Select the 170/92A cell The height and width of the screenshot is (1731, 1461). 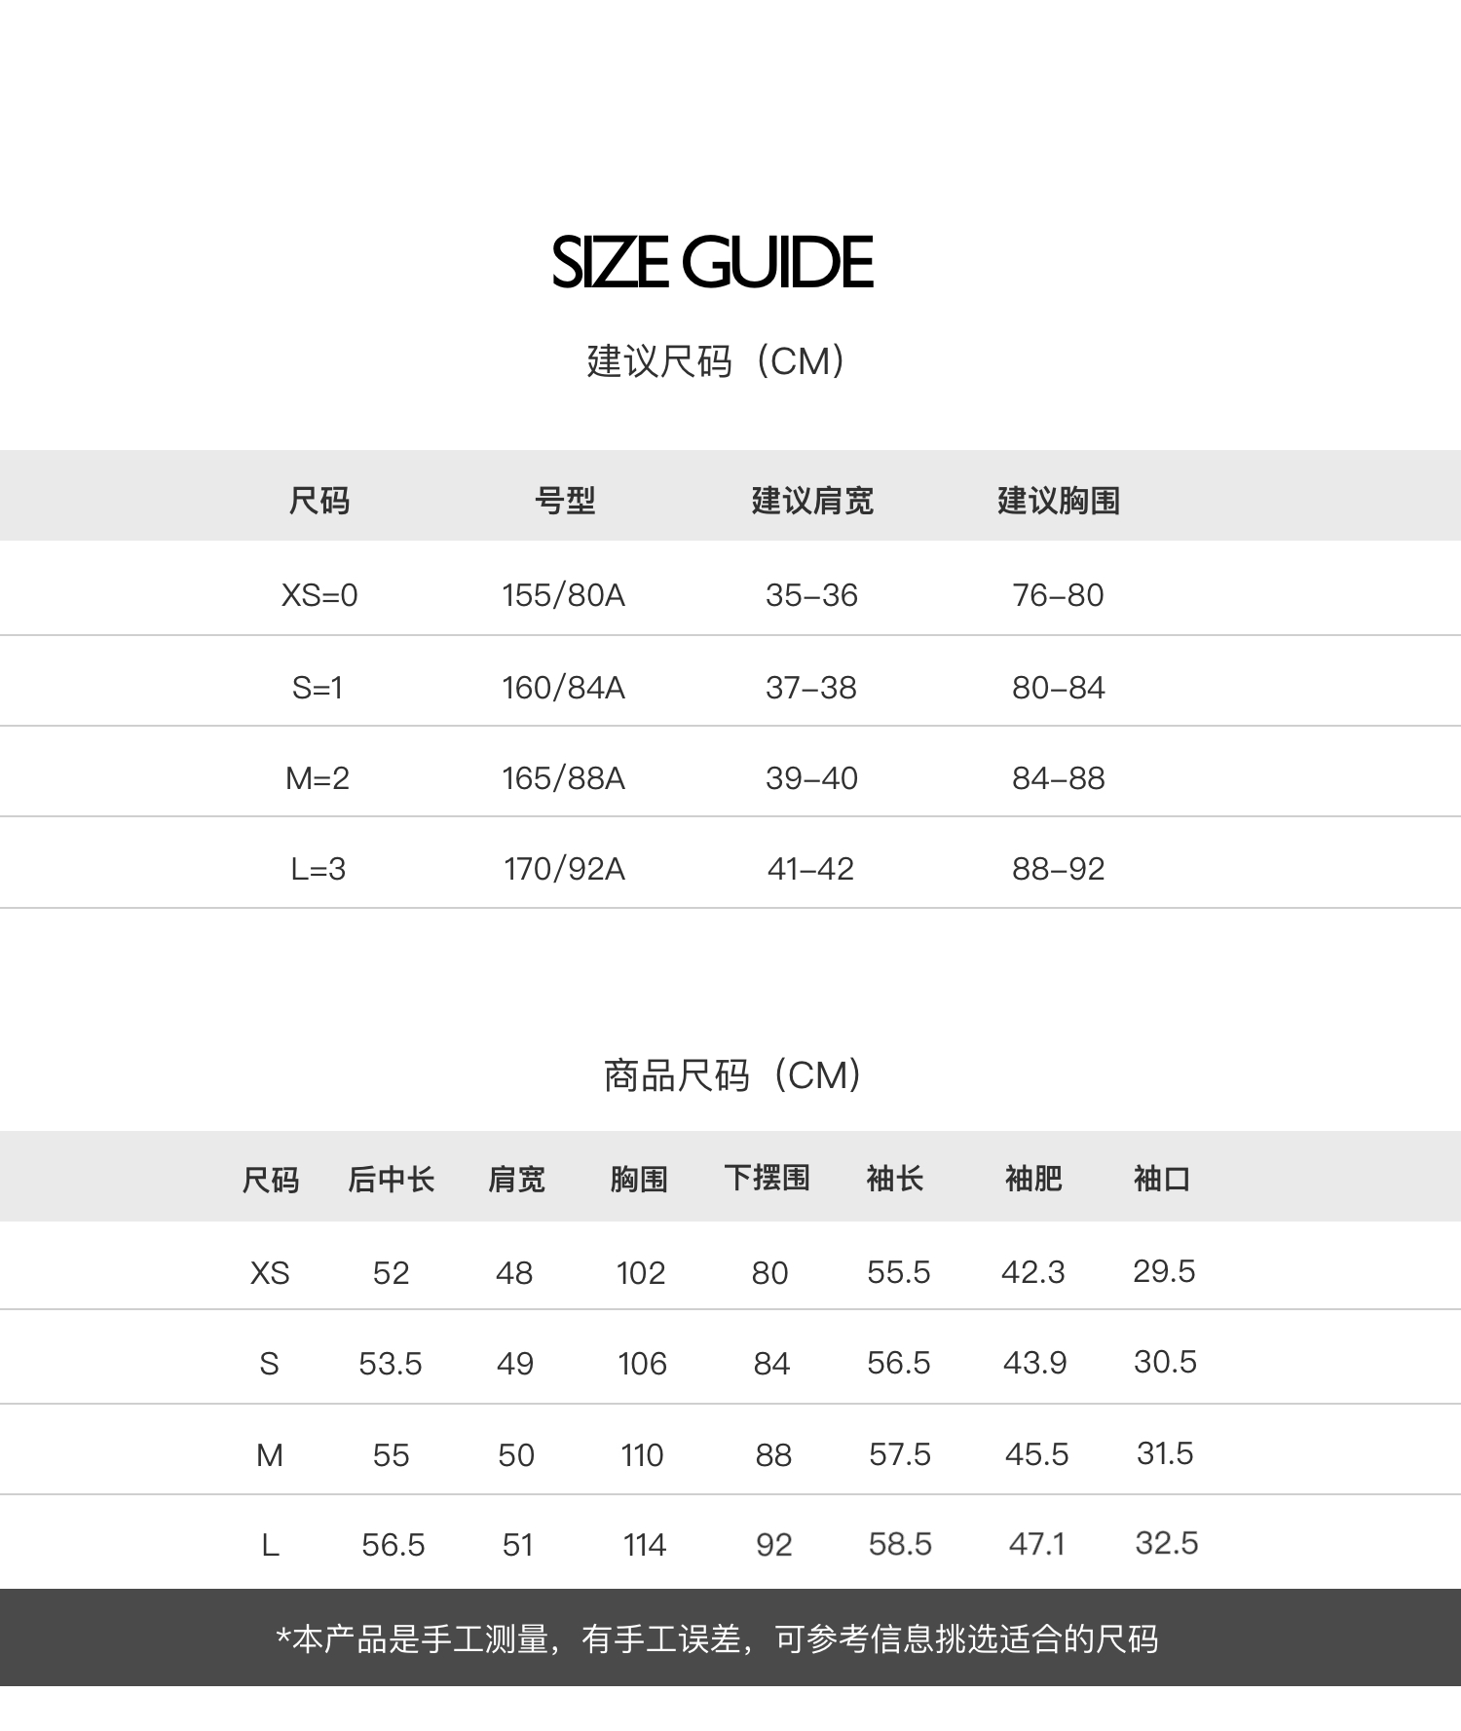tap(564, 869)
